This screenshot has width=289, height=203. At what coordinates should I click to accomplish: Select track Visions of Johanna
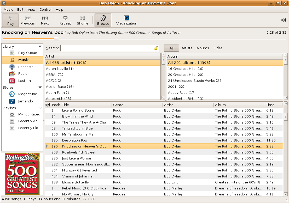pos(164,176)
